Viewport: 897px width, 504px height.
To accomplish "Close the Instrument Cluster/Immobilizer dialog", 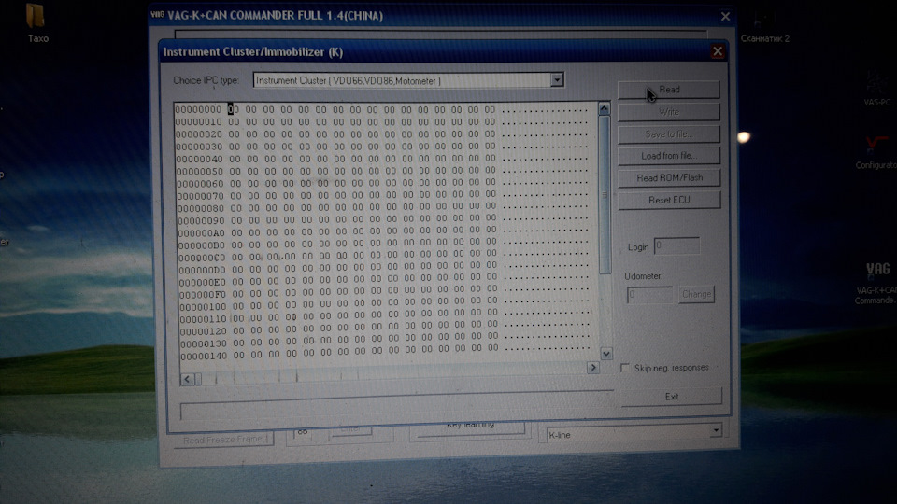I will tap(718, 52).
